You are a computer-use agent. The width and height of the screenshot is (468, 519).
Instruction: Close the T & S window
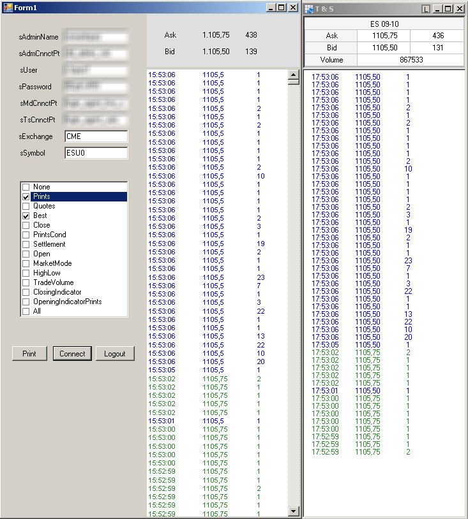[459, 9]
